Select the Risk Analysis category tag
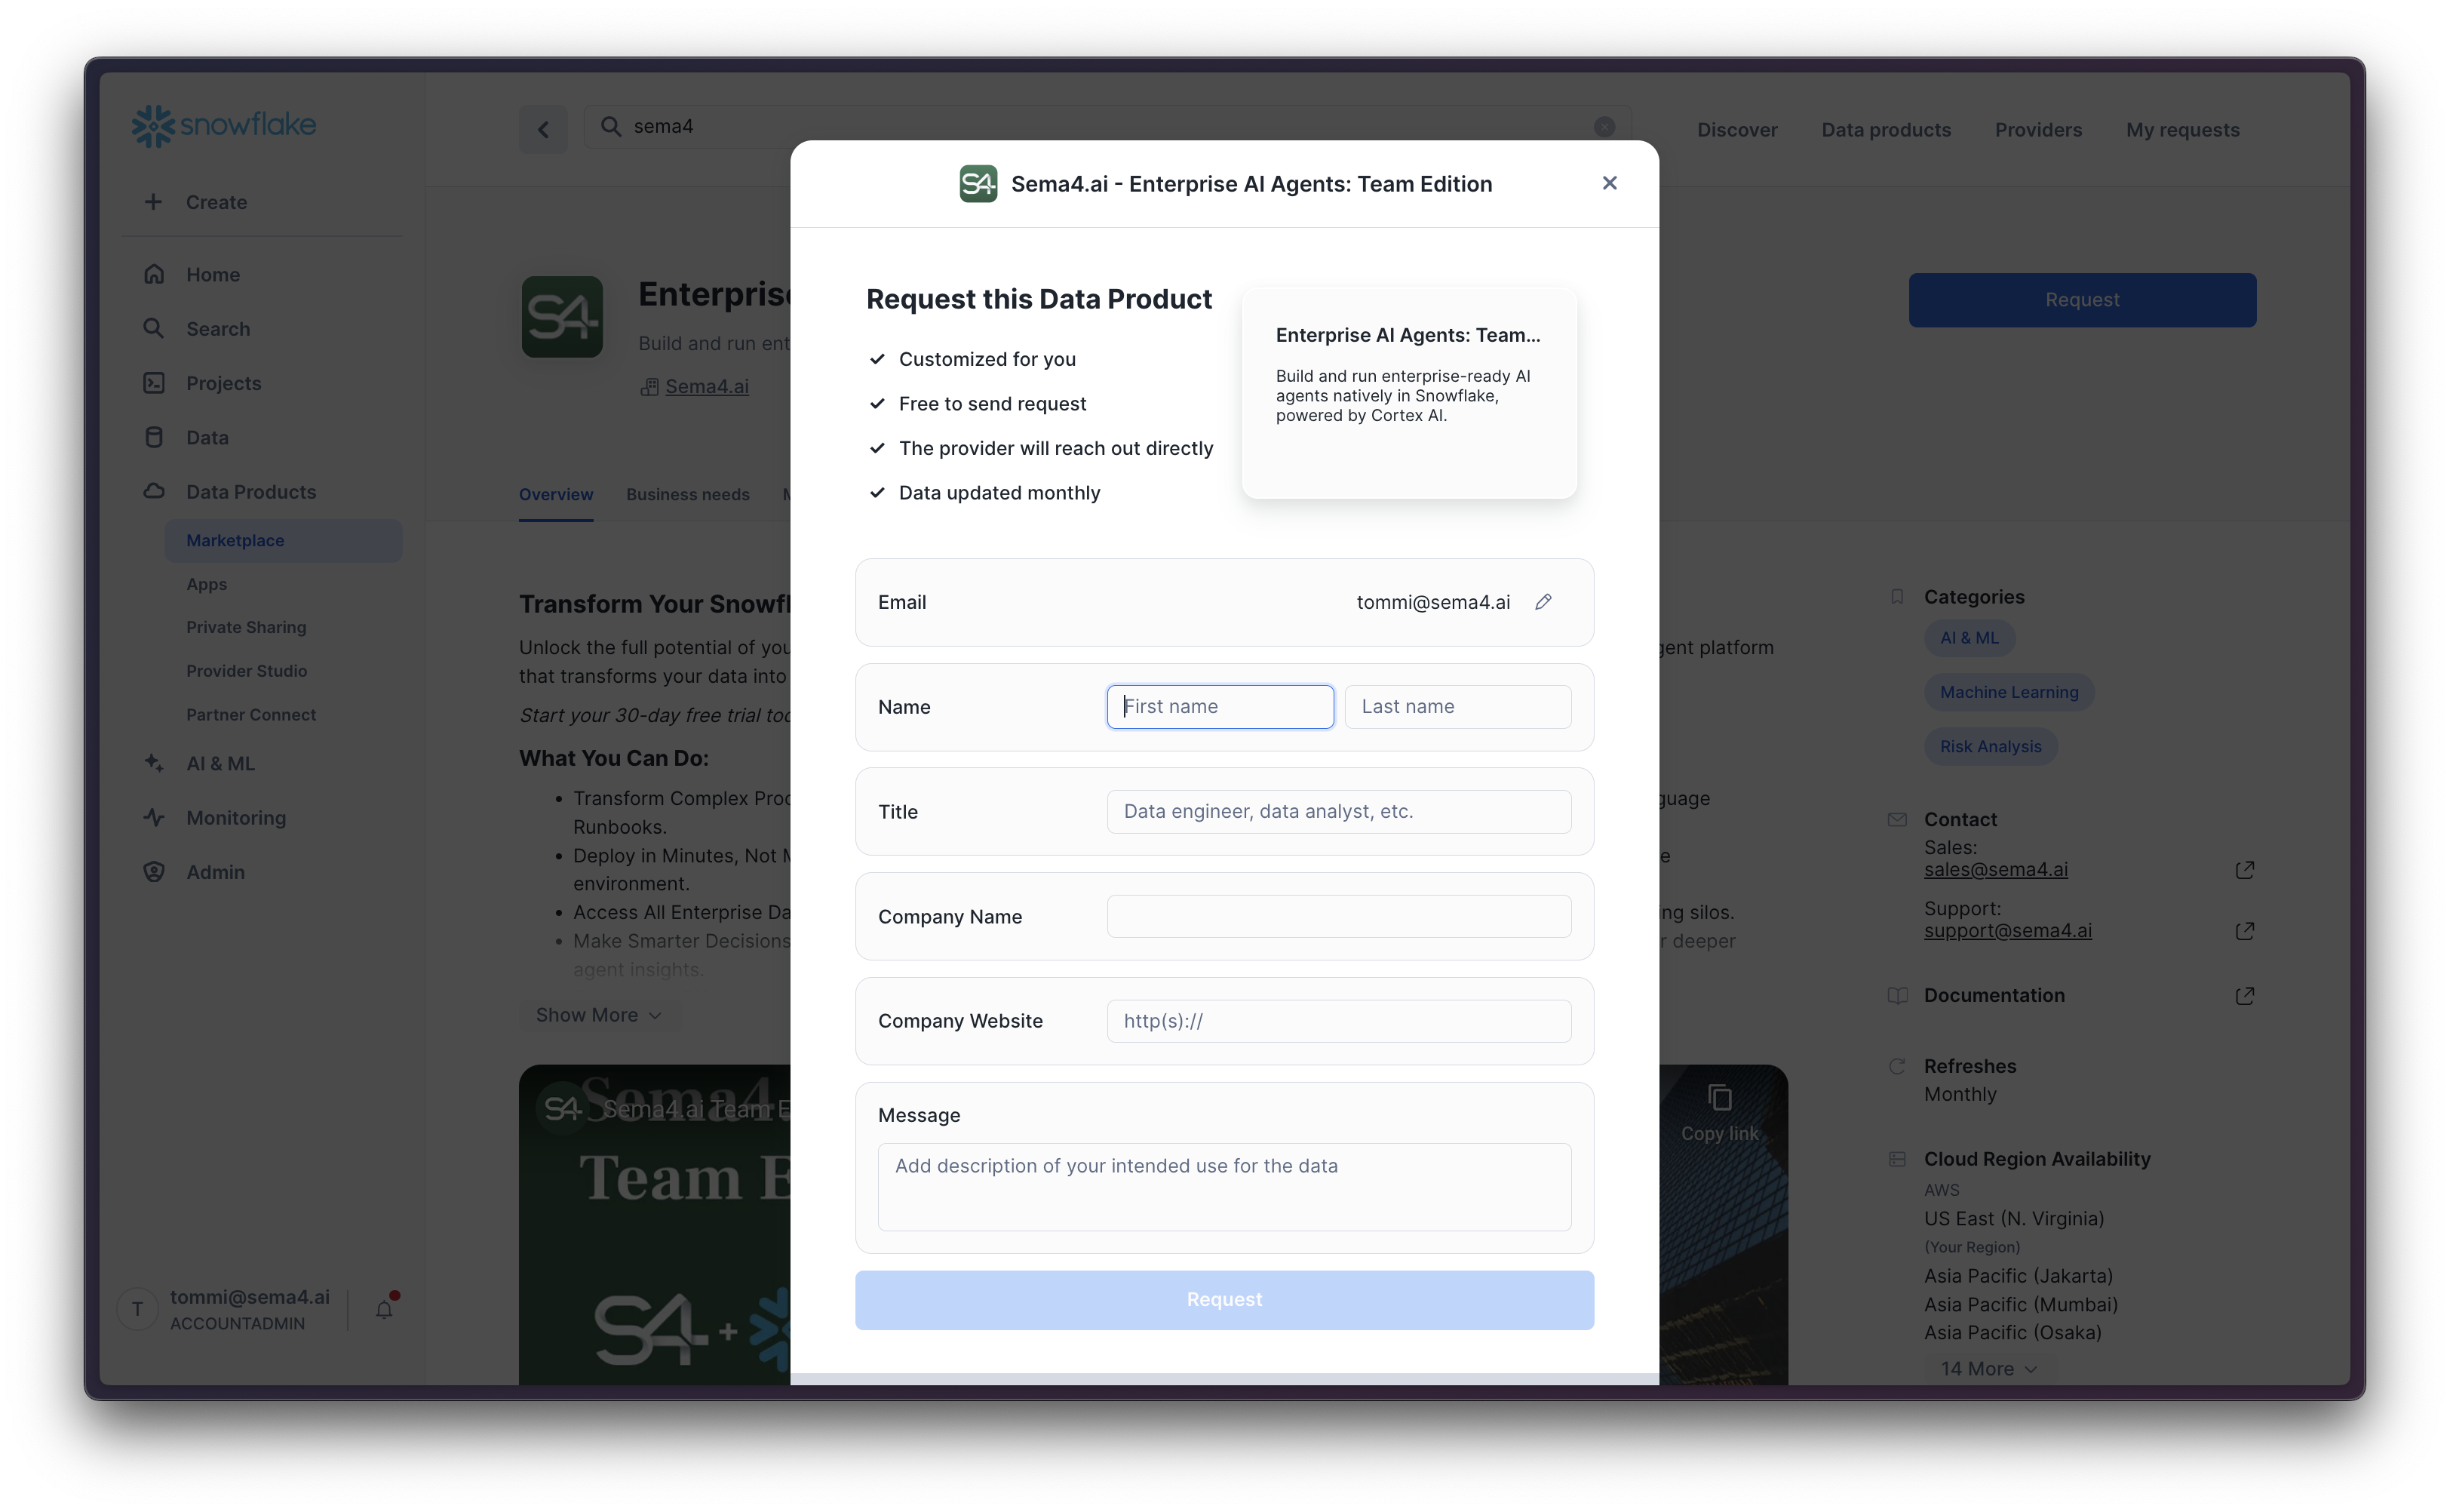Viewport: 2450px width, 1512px height. [1990, 747]
